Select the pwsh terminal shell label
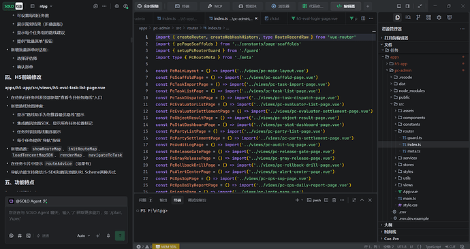The image size is (470, 249). pos(314,200)
